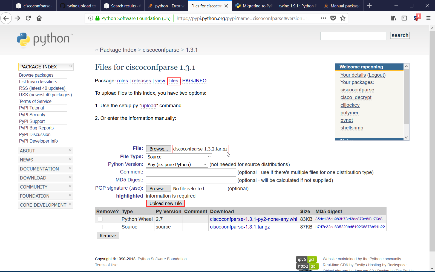Open the PKG-INFO link
The width and height of the screenshot is (435, 272).
[x=194, y=81]
